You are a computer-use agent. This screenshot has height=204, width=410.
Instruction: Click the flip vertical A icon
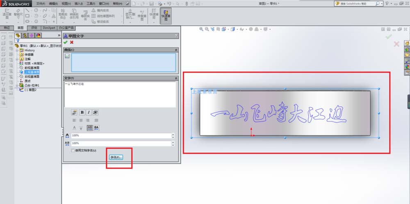click(x=81, y=128)
